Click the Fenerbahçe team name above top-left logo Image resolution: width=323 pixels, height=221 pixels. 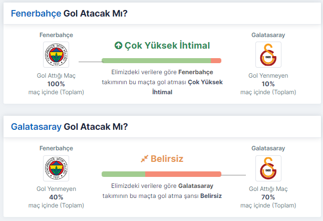point(56,35)
